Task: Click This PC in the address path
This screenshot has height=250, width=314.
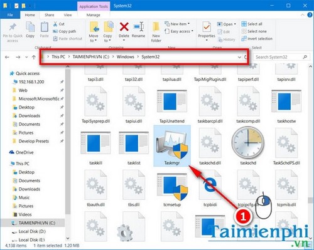Action: (x=58, y=57)
